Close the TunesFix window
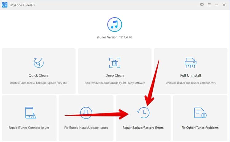This screenshot has height=142, width=230. [224, 5]
